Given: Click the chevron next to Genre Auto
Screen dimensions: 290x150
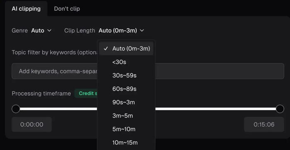Looking at the screenshot, I should point(49,30).
